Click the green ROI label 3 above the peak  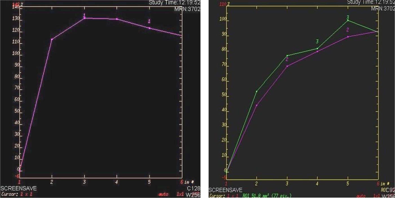pyautogui.click(x=348, y=17)
